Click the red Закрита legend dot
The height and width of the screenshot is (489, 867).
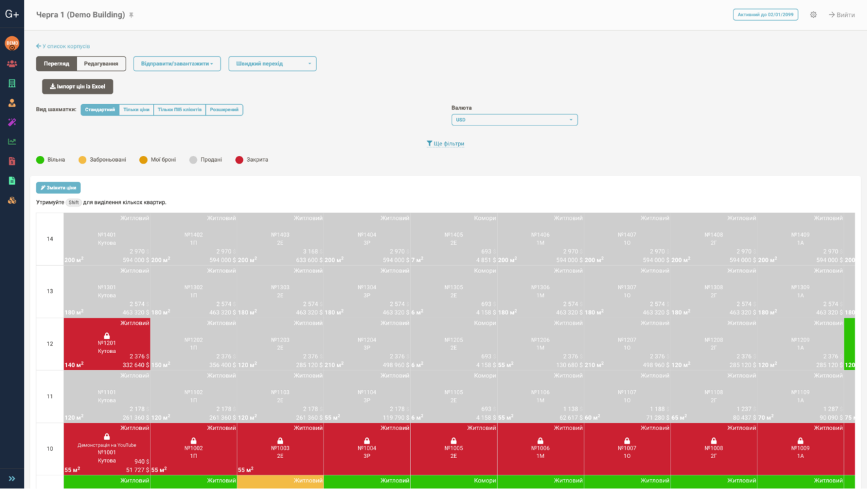239,160
